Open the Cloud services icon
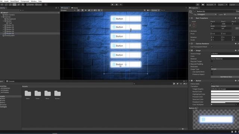The height and width of the screenshot is (134, 239). [203, 5]
